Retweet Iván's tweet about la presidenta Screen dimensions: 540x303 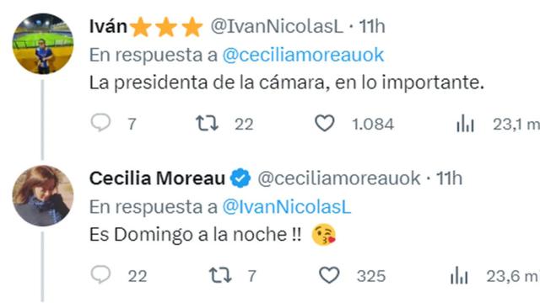click(x=207, y=124)
